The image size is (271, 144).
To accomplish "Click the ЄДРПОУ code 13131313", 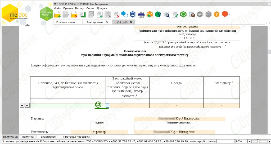I will pyautogui.click(x=187, y=38).
